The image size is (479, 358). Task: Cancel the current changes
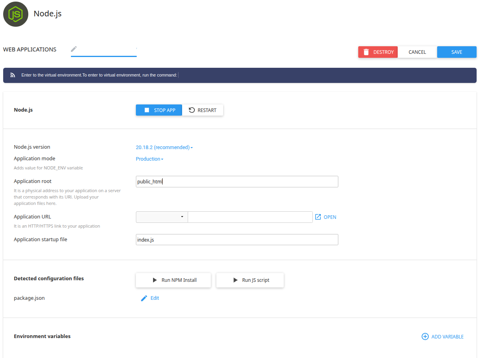417,52
